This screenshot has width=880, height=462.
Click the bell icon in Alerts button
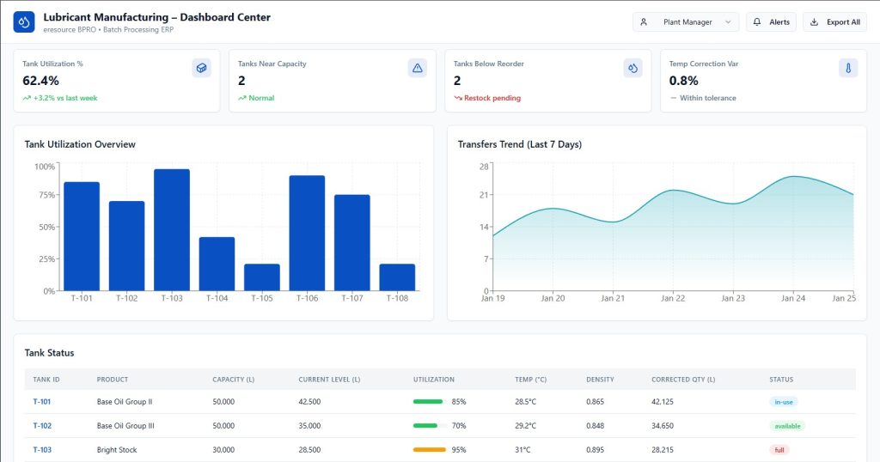click(x=758, y=22)
